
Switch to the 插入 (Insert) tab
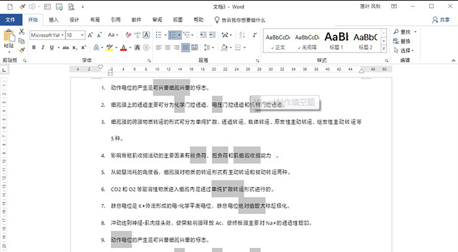click(53, 20)
